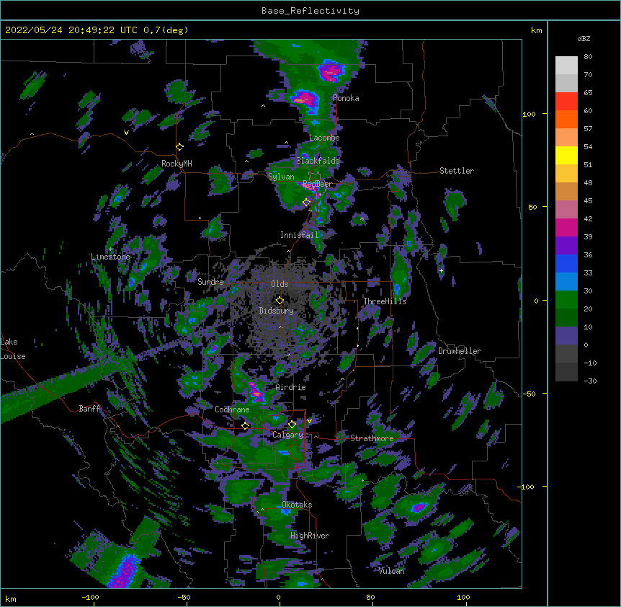Click the yellow marker south of Red Deer
Screen dimensions: 621x607
[307, 203]
